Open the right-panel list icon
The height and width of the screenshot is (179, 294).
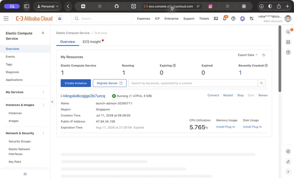[x=288, y=42]
